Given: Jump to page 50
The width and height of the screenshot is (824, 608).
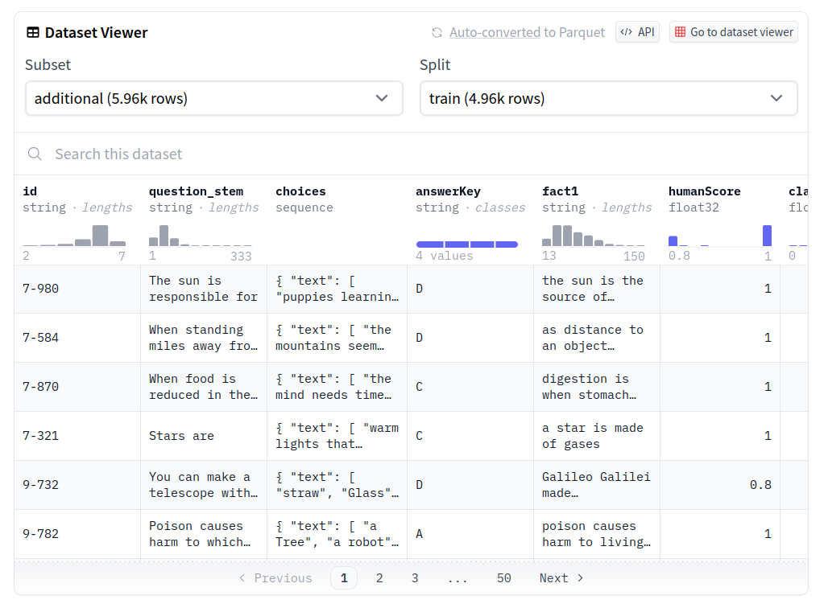Looking at the screenshot, I should (x=504, y=578).
